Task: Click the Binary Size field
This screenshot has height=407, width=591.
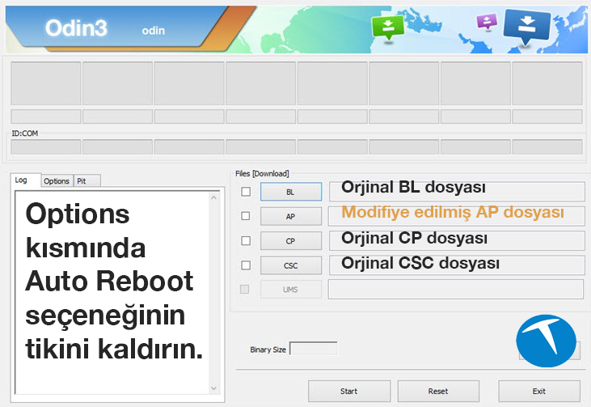Action: 313,349
